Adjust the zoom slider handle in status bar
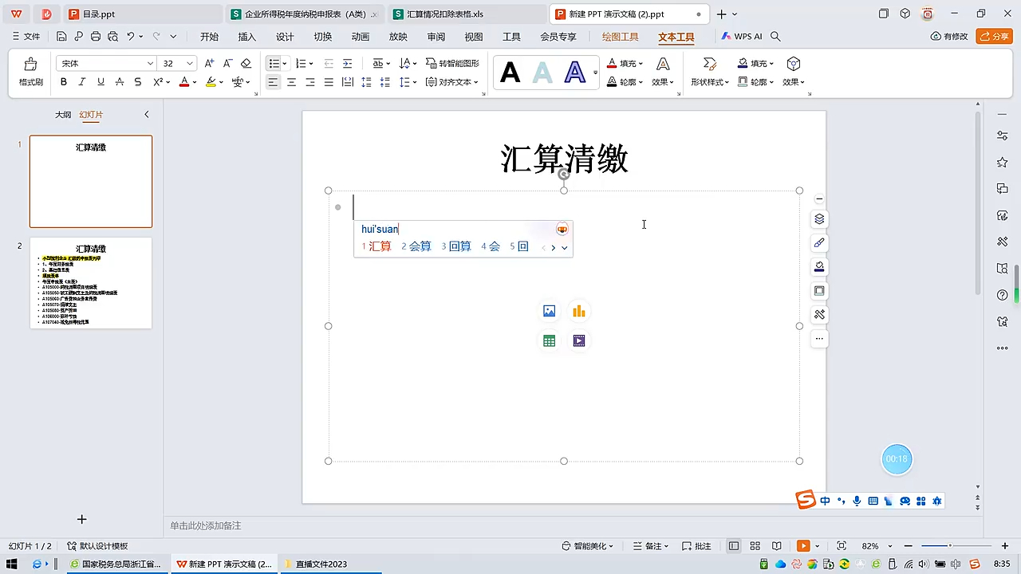Screen dimensions: 1021x574 point(949,546)
